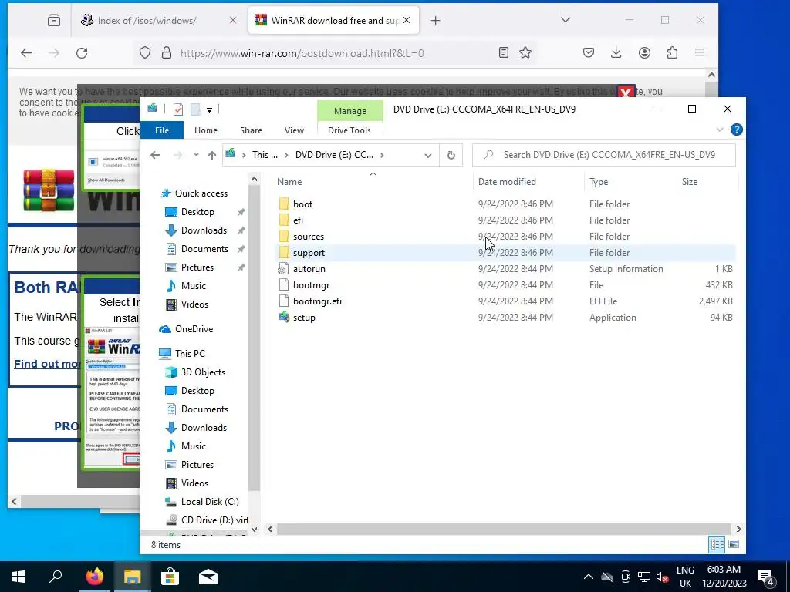Open the boot folder

302,203
